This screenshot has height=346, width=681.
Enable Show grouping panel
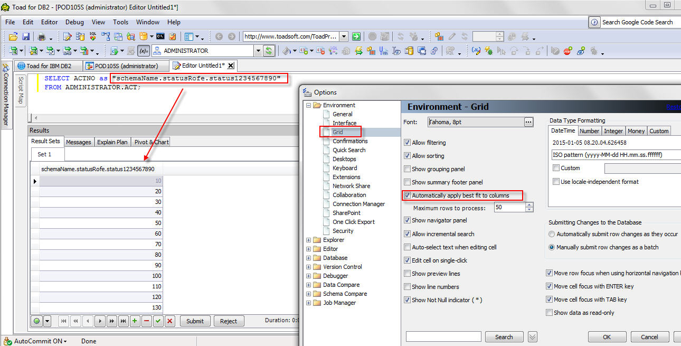pos(407,169)
